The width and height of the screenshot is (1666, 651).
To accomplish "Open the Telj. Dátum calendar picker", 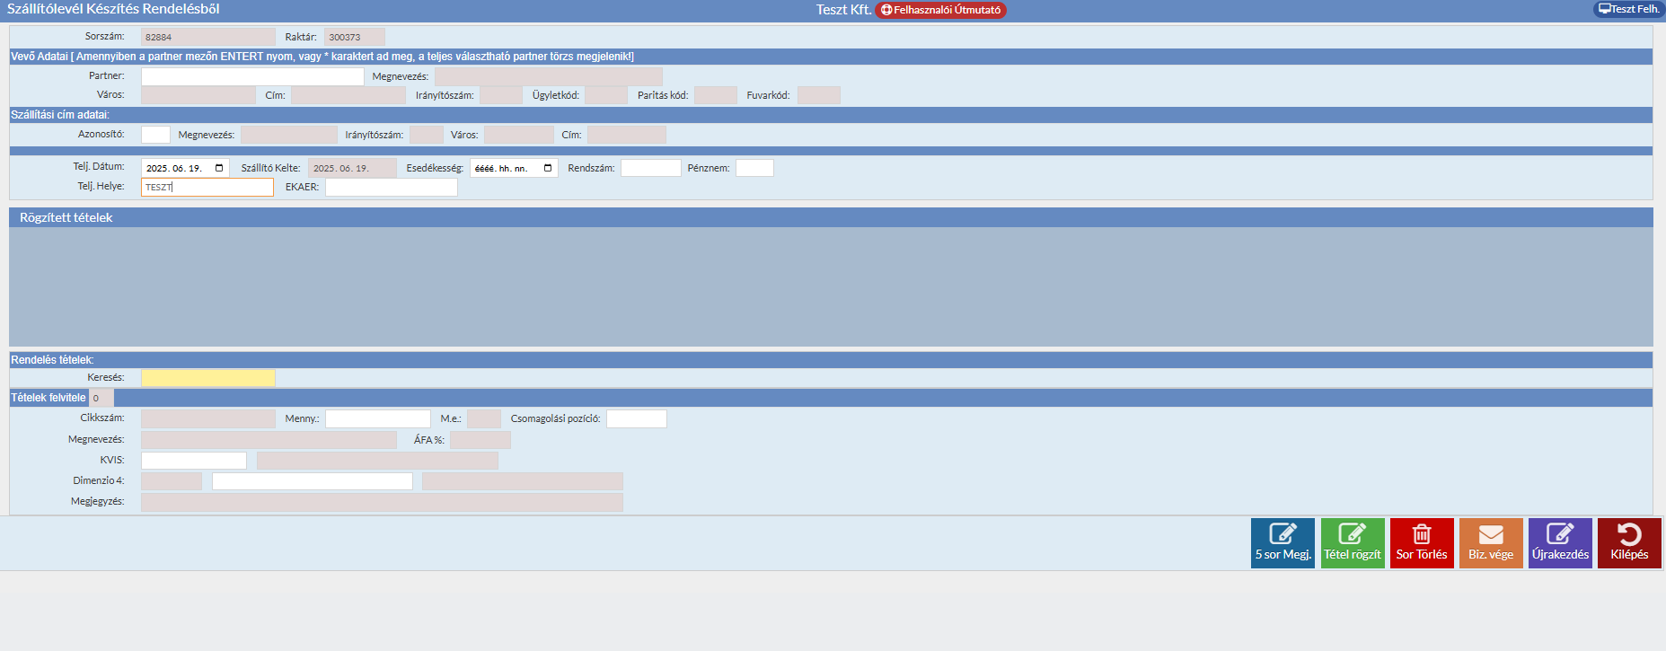I will [219, 168].
